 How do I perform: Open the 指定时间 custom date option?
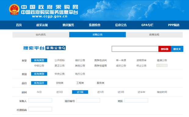[162, 92]
